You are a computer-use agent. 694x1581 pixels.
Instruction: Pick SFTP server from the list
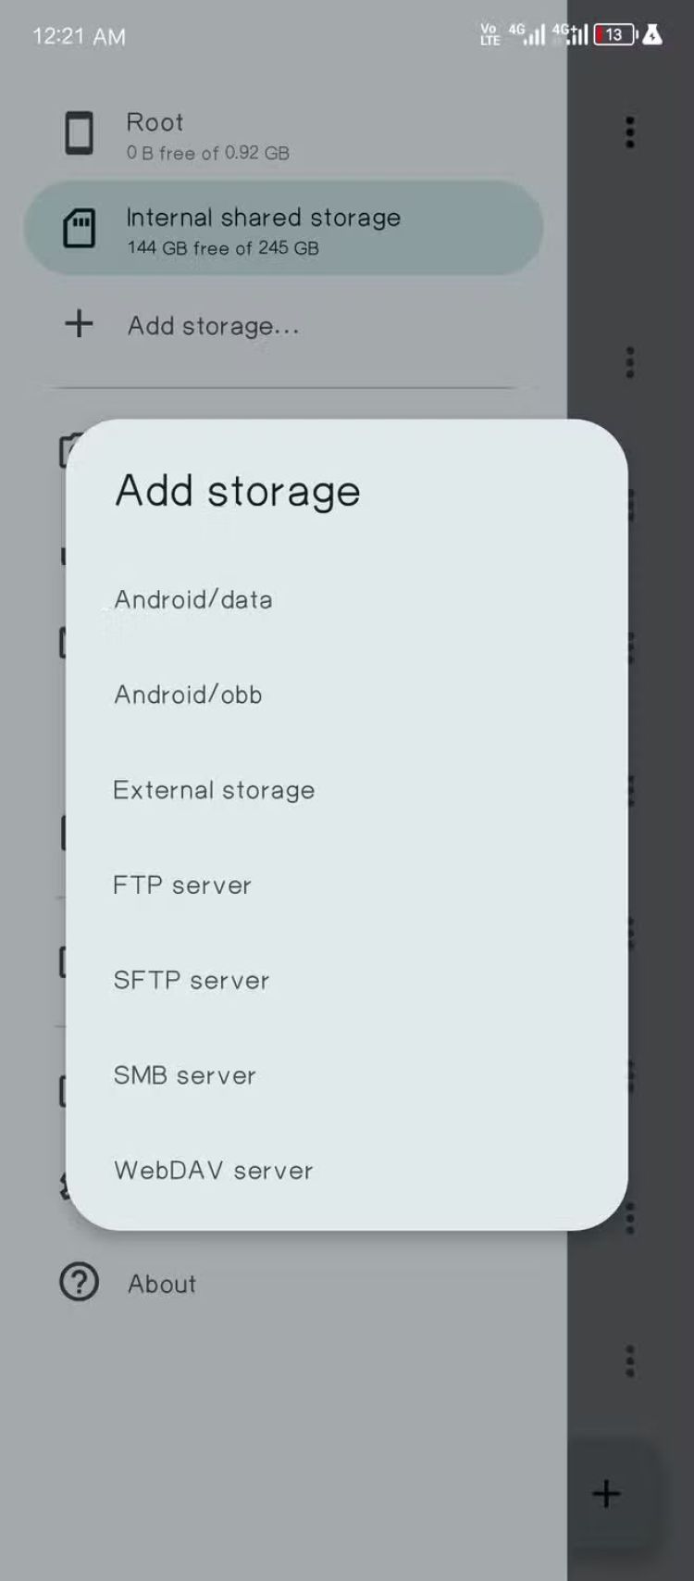pos(191,980)
